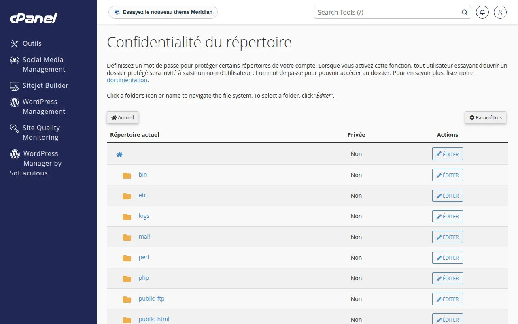518x324 pixels.
Task: Open the etc folder name link
Action: coord(143,195)
